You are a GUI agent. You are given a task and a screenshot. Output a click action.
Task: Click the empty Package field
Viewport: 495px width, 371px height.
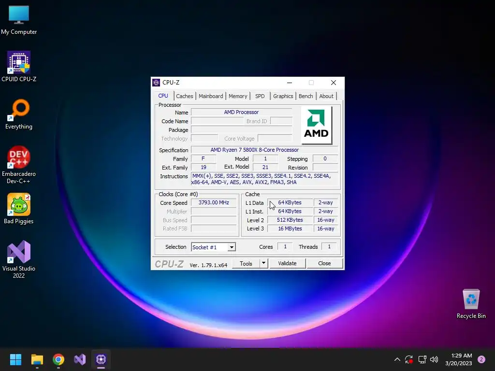242,129
